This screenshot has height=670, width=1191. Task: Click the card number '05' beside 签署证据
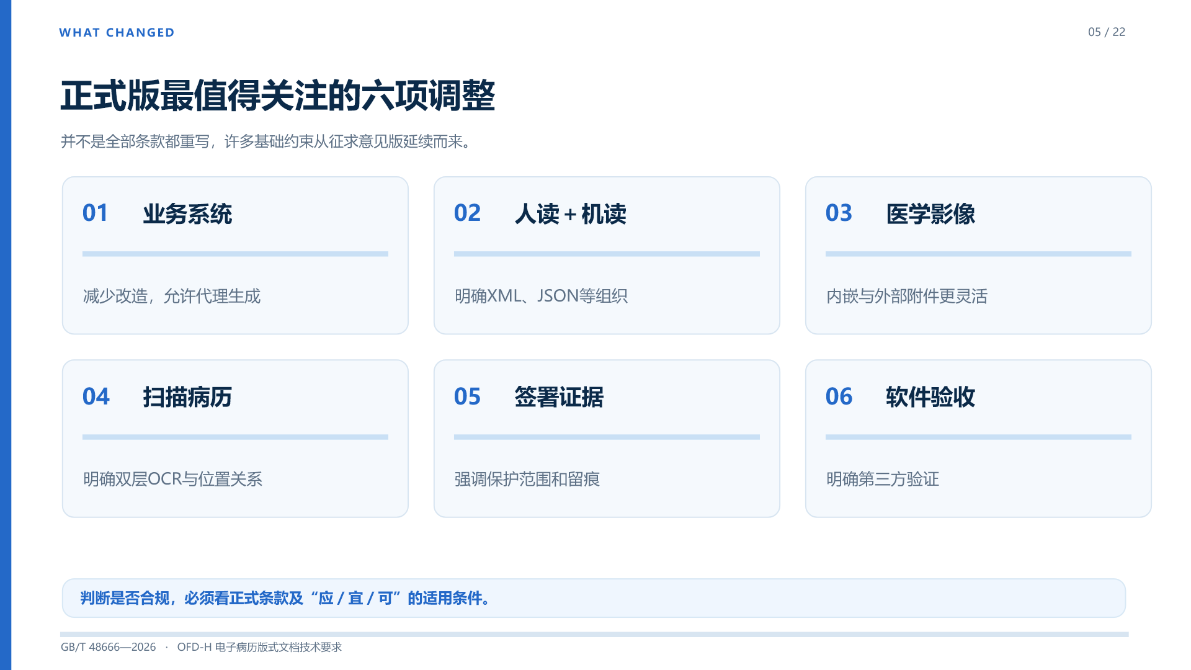point(467,396)
